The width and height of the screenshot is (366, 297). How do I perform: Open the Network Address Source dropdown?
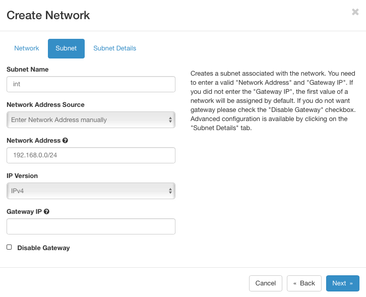(91, 120)
